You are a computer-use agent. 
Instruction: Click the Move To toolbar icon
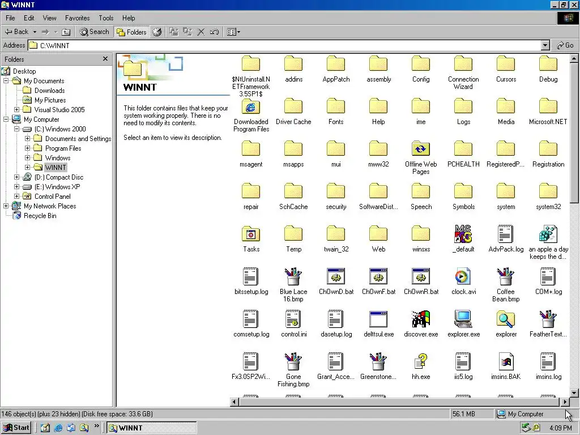(x=174, y=32)
